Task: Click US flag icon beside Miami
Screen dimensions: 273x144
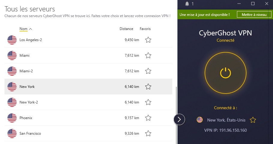Action: click(x=12, y=55)
